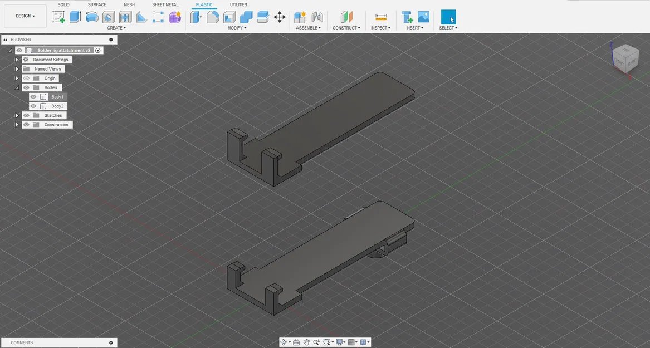Choose the Rectangular Pattern tool
This screenshot has width=650, height=348.
158,17
